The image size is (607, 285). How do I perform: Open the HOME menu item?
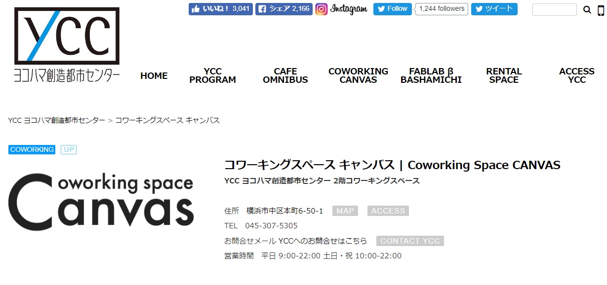[x=154, y=76]
